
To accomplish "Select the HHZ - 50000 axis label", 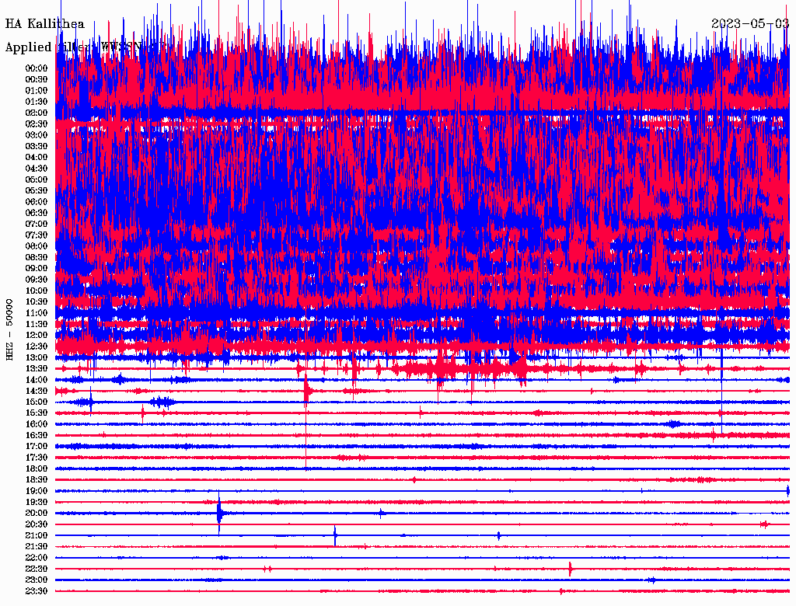I will pyautogui.click(x=9, y=330).
